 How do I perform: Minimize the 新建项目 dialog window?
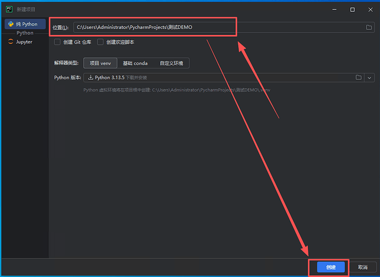click(x=335, y=9)
